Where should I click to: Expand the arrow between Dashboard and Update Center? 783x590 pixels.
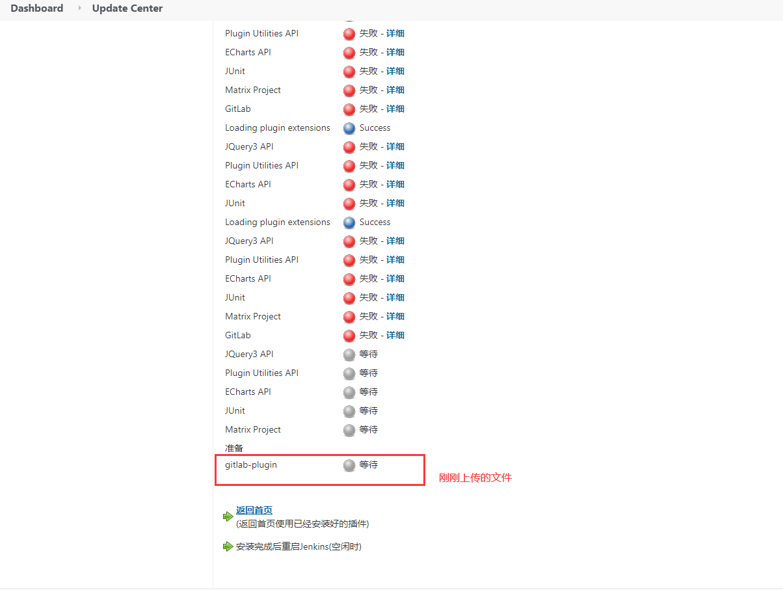tap(80, 8)
